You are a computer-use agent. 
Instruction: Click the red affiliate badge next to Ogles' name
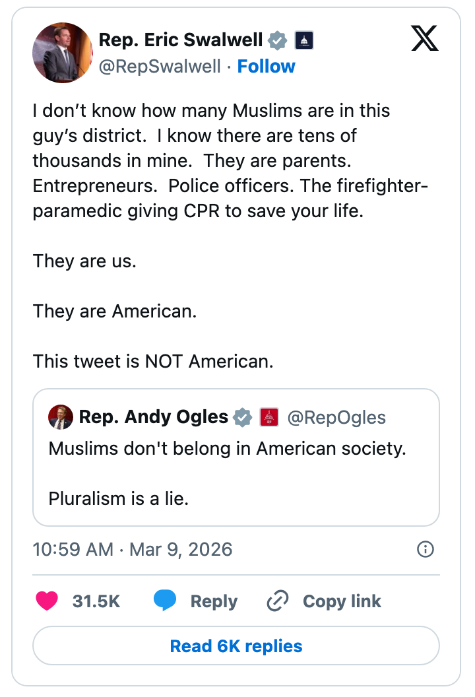[x=268, y=416]
